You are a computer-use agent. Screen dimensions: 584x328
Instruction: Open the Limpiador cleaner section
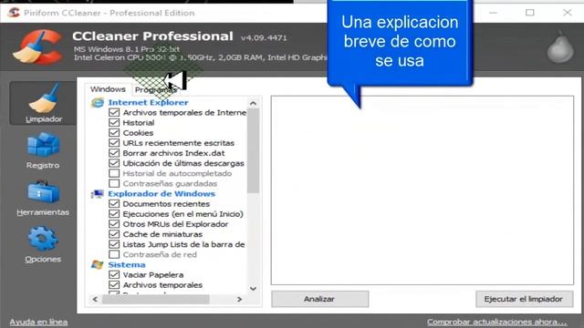43,103
